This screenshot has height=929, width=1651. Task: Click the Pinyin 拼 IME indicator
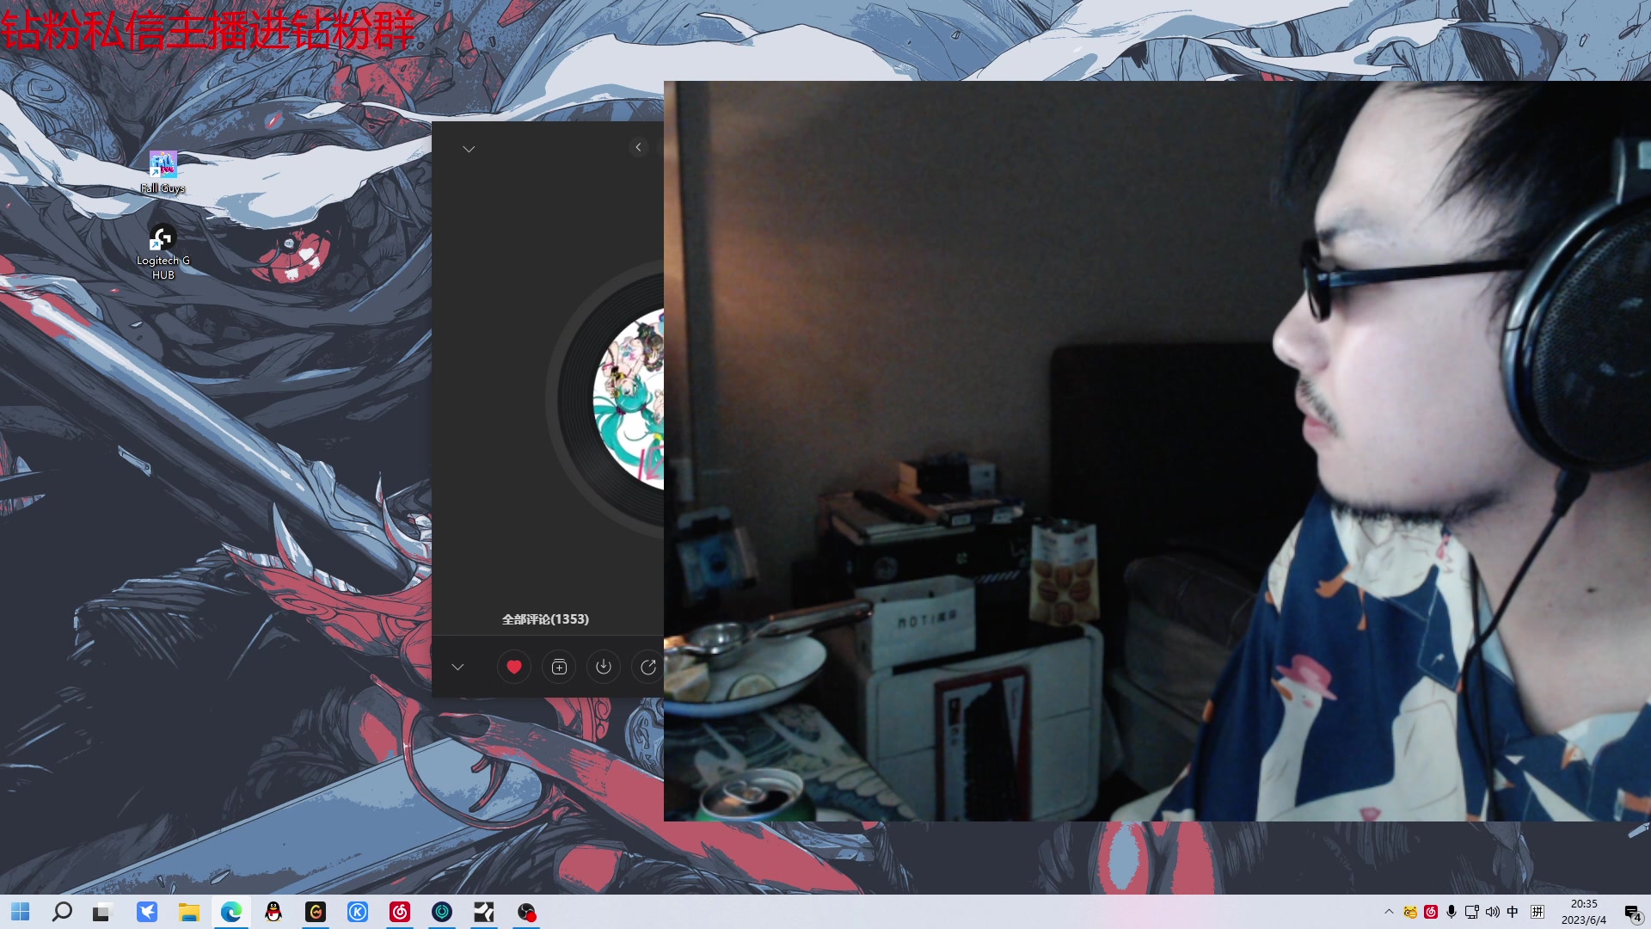coord(1537,912)
